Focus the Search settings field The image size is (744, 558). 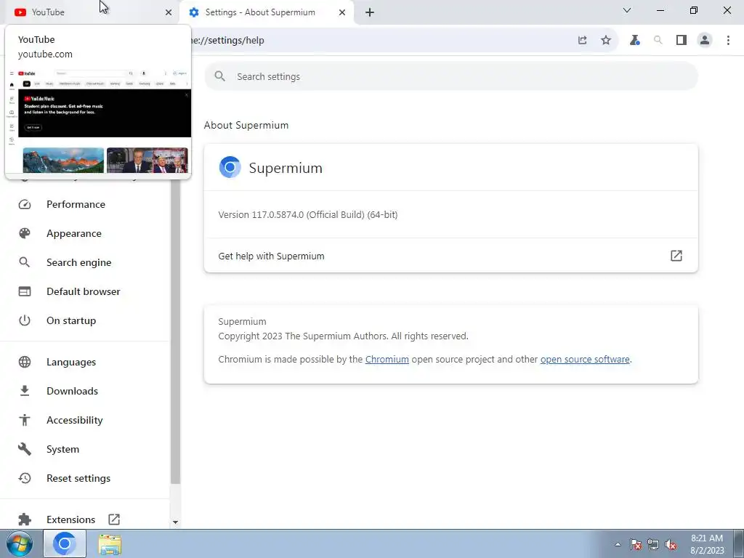[451, 76]
